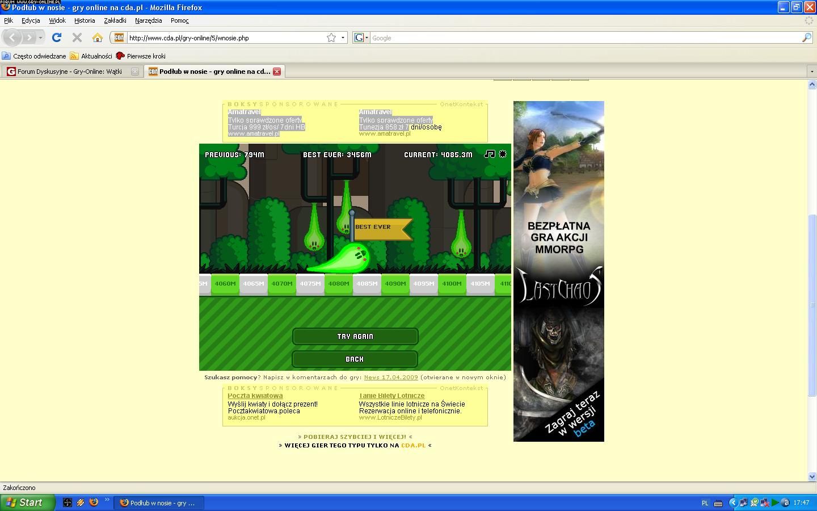This screenshot has height=511, width=817.
Task: Go back with the browser Back arrow
Action: click(x=12, y=37)
